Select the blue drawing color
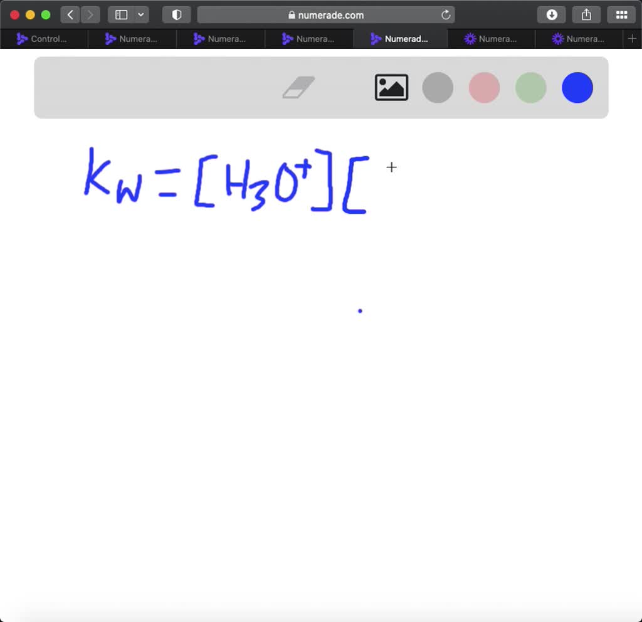The height and width of the screenshot is (622, 642). pos(577,88)
